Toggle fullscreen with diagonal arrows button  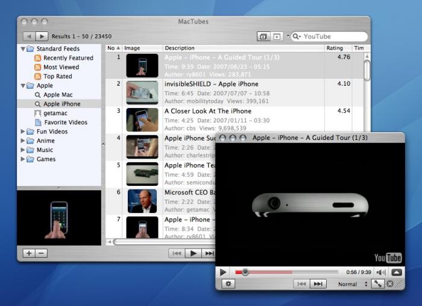pos(378,284)
